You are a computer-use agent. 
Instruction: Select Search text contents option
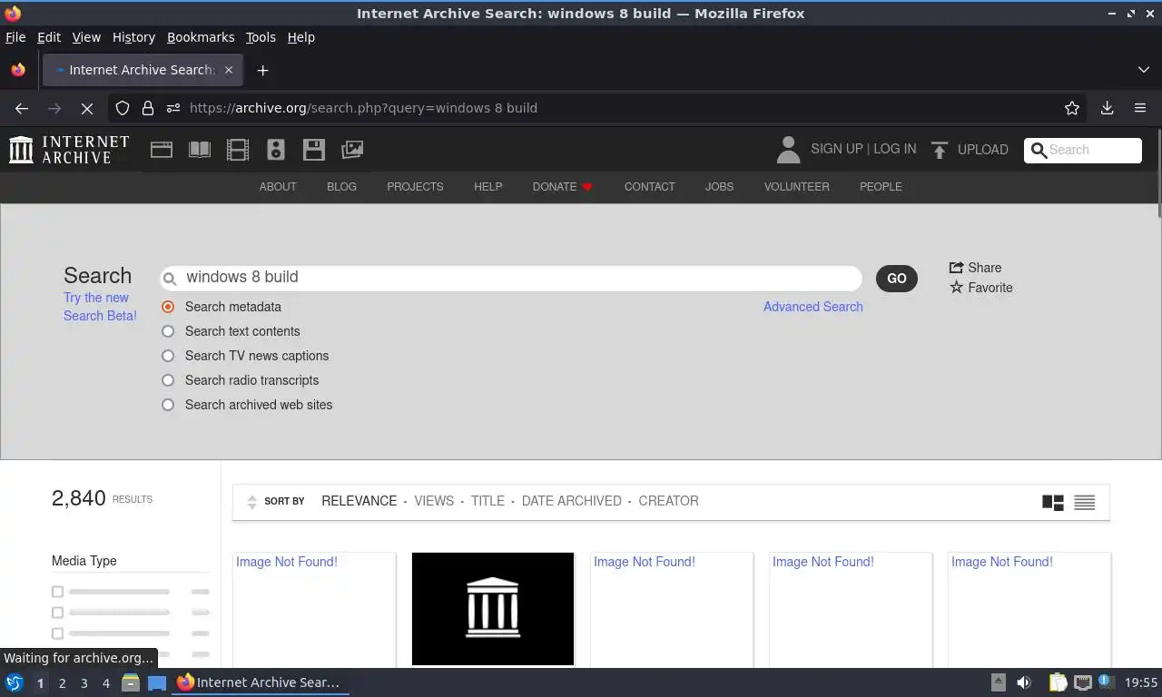click(168, 331)
